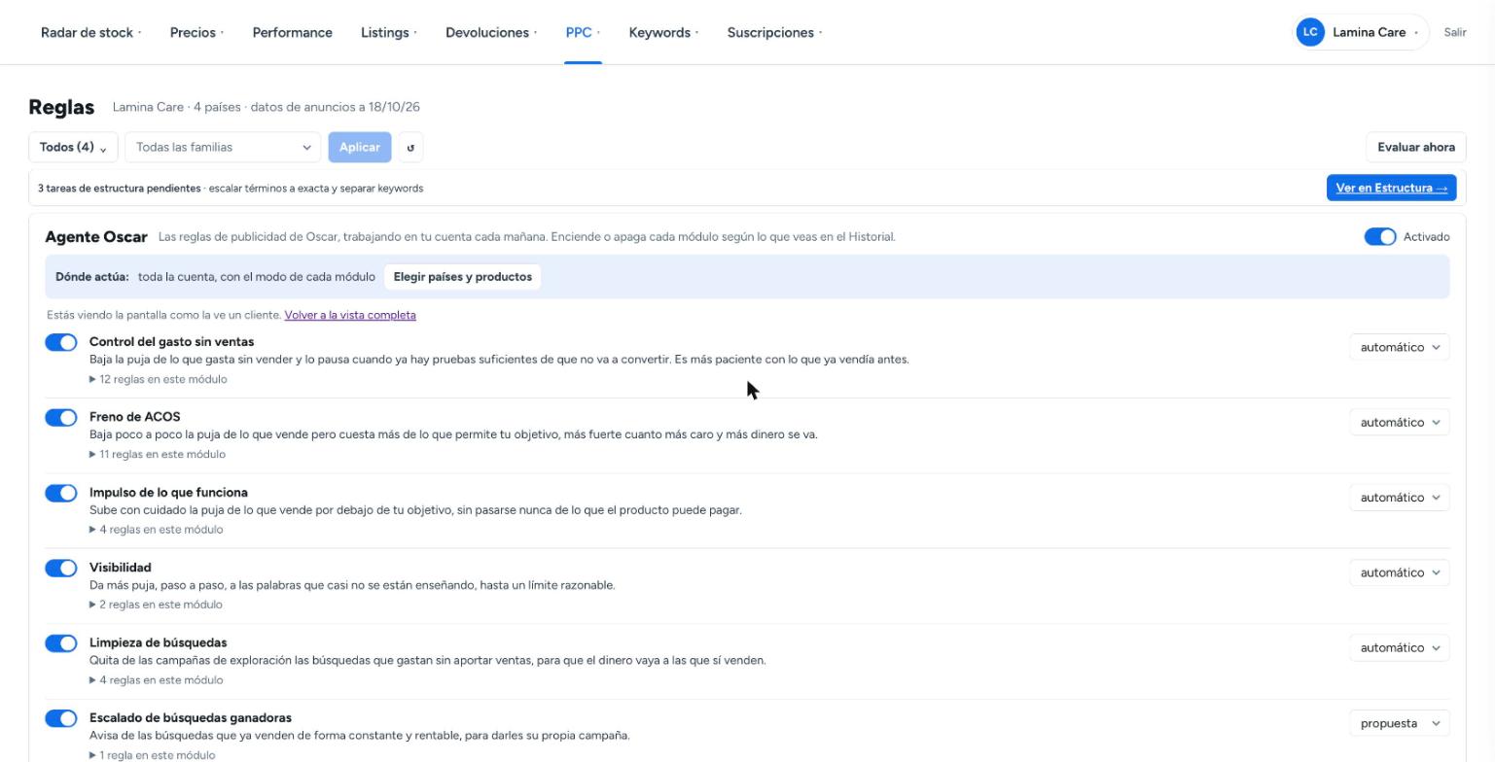Click Ver en Estructura button

[1391, 189]
